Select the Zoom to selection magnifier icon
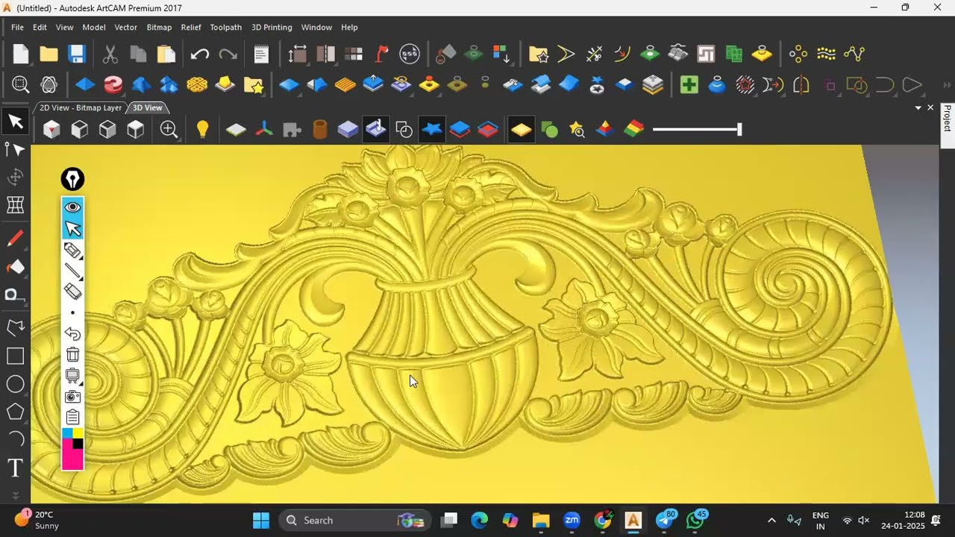This screenshot has height=537, width=955. coord(20,85)
